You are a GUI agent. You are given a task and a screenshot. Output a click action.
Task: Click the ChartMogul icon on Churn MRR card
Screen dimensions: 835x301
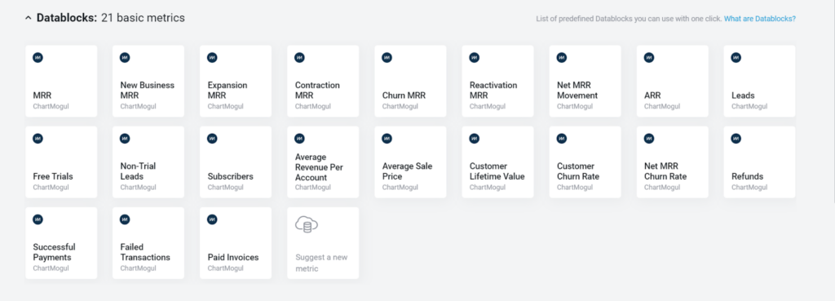pos(387,58)
